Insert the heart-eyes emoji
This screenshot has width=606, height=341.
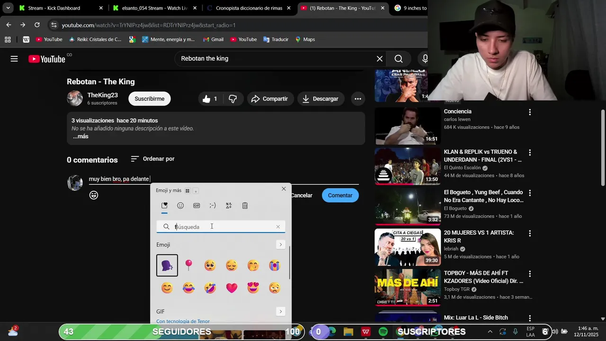click(x=253, y=287)
